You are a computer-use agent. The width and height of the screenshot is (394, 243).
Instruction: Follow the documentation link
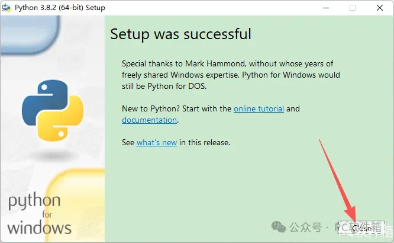click(149, 120)
